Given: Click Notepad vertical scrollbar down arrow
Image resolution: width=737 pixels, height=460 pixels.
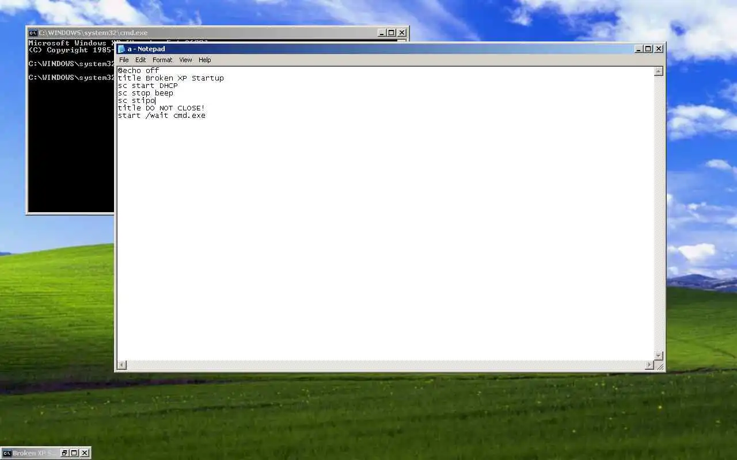Looking at the screenshot, I should pyautogui.click(x=659, y=355).
